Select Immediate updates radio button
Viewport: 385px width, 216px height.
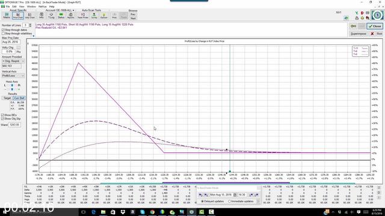[229, 202]
